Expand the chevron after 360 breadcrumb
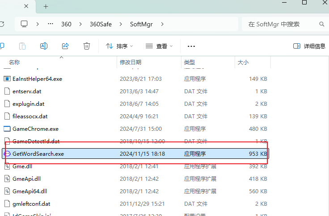The image size is (329, 216). tap(80, 24)
